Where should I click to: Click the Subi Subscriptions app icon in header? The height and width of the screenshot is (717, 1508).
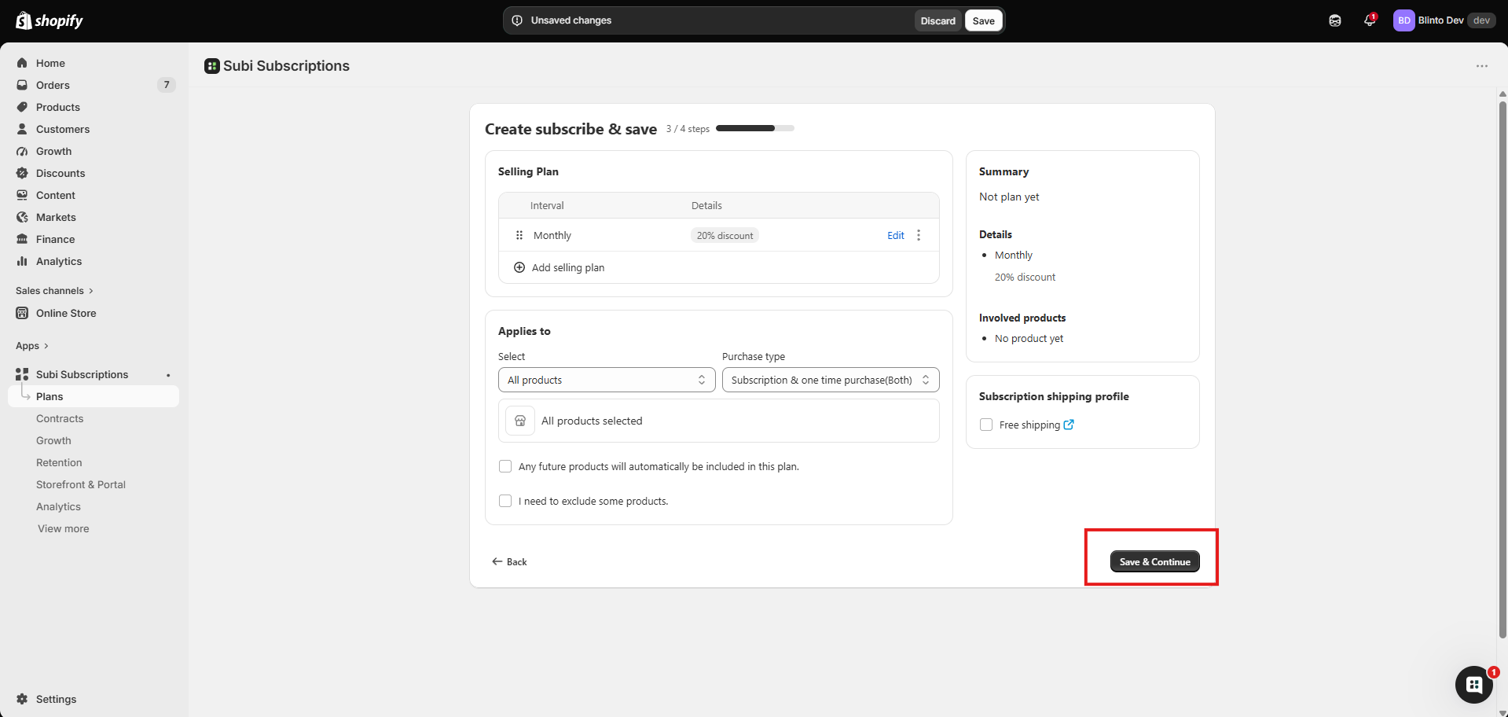pyautogui.click(x=212, y=66)
